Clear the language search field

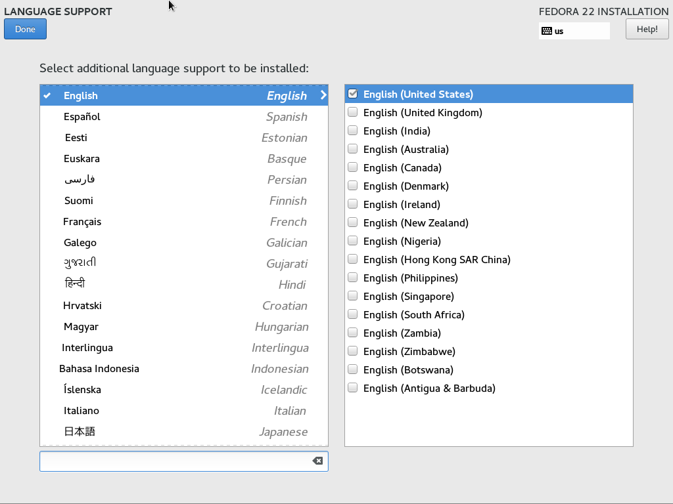click(317, 461)
